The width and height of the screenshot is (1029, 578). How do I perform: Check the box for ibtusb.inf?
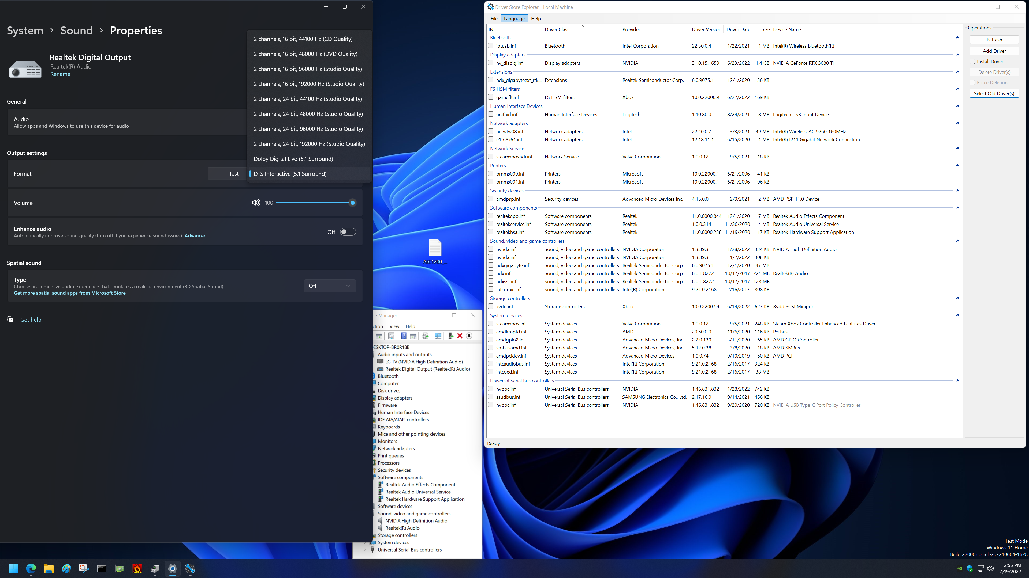(491, 46)
